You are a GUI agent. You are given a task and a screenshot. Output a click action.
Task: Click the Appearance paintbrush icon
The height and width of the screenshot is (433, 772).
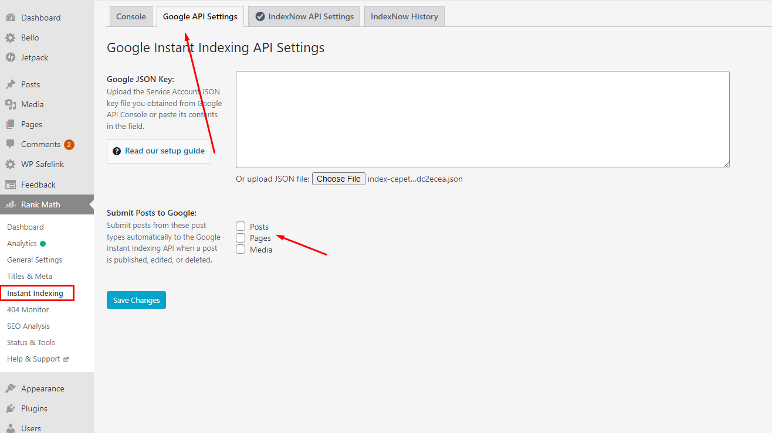[x=11, y=388]
